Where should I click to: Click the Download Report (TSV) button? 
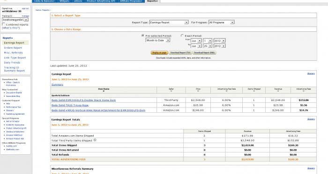click(180, 53)
